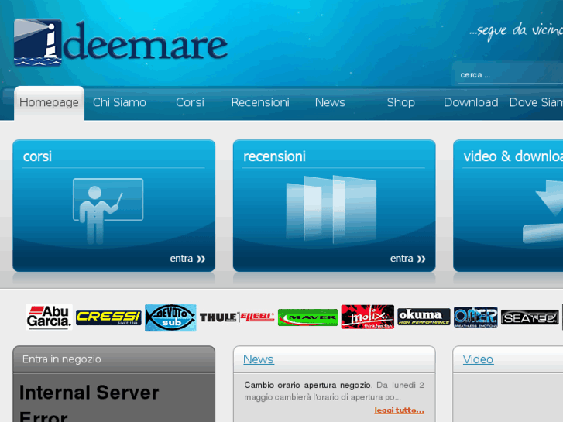Image resolution: width=563 pixels, height=422 pixels.
Task: Click the Internal Server Error message
Action: [89, 404]
